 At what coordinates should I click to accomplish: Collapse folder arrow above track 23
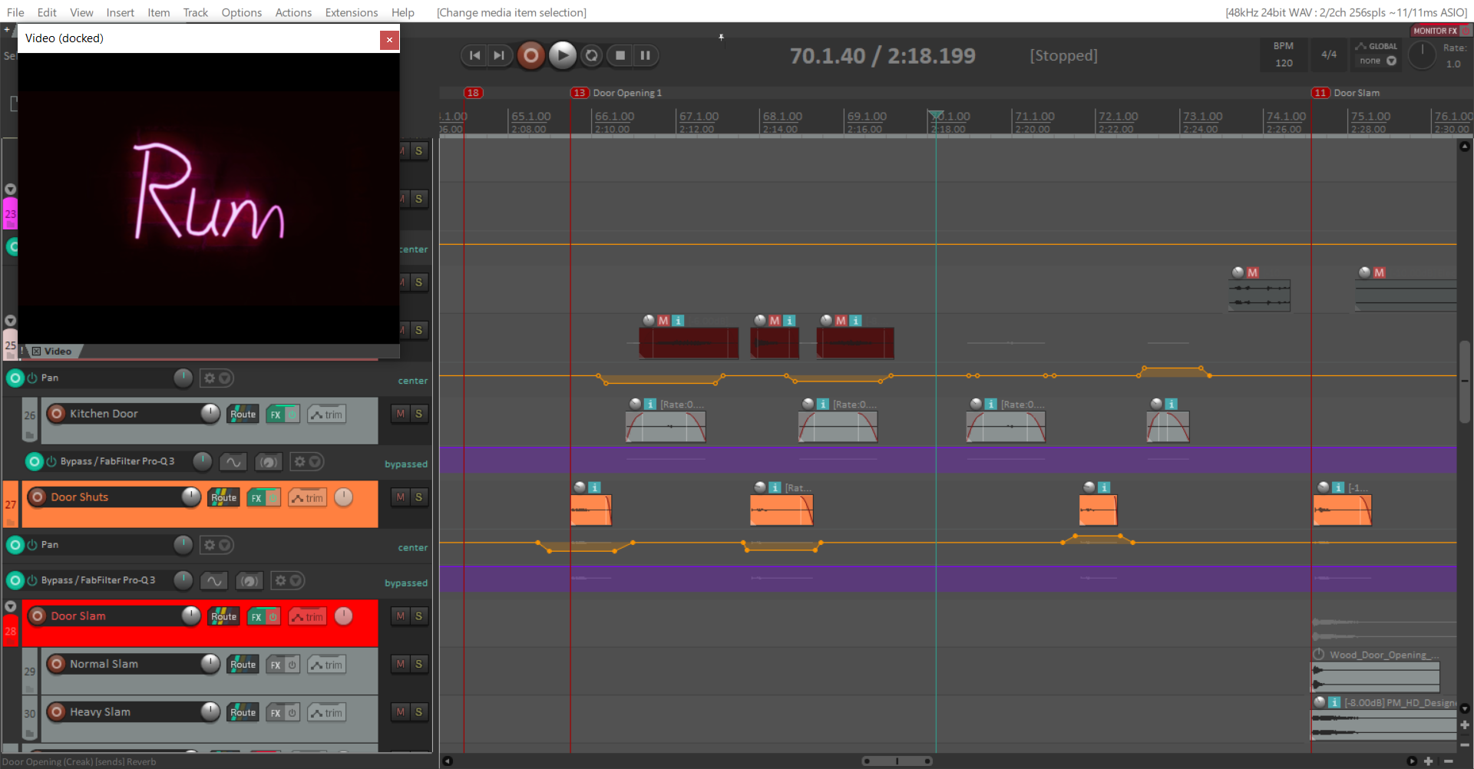click(x=10, y=189)
